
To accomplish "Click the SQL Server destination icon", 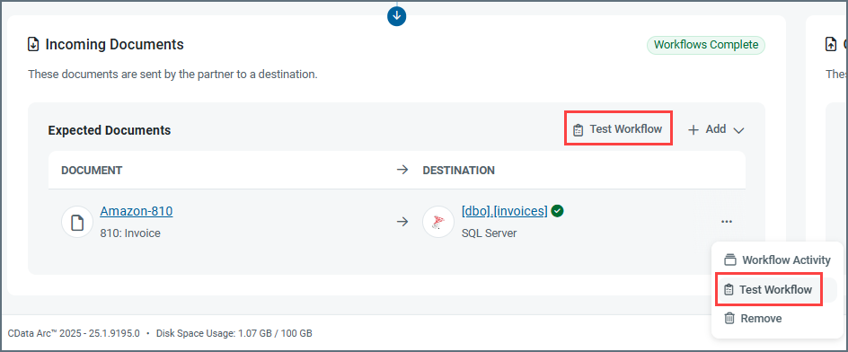I will [438, 222].
